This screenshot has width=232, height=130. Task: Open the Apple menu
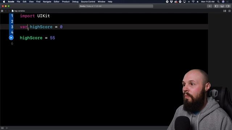[4, 1]
